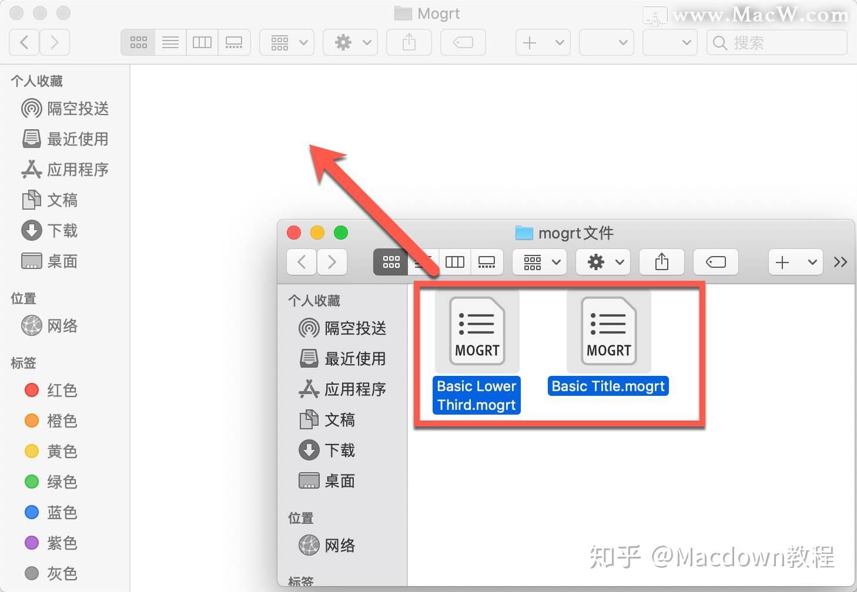
Task: Click the back navigation arrow in the Mogrt window
Action: pos(24,42)
